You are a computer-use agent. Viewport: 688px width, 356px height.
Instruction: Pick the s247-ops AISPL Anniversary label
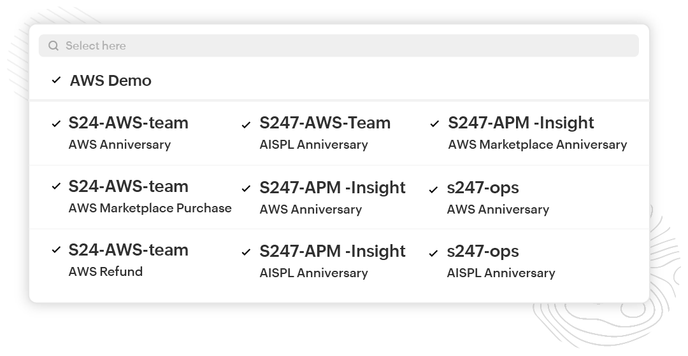[501, 261]
